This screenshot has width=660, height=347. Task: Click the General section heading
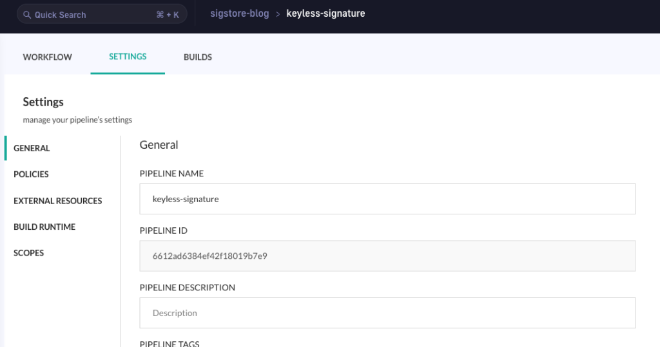[159, 145]
